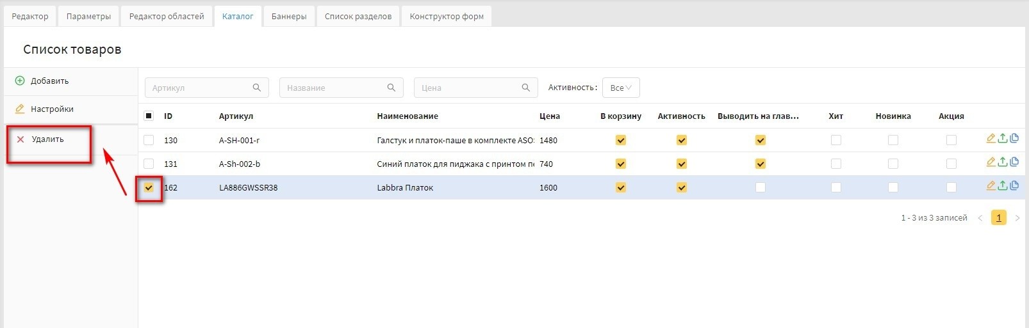1029x328 pixels.
Task: Click into the Название search field
Action: 333,88
